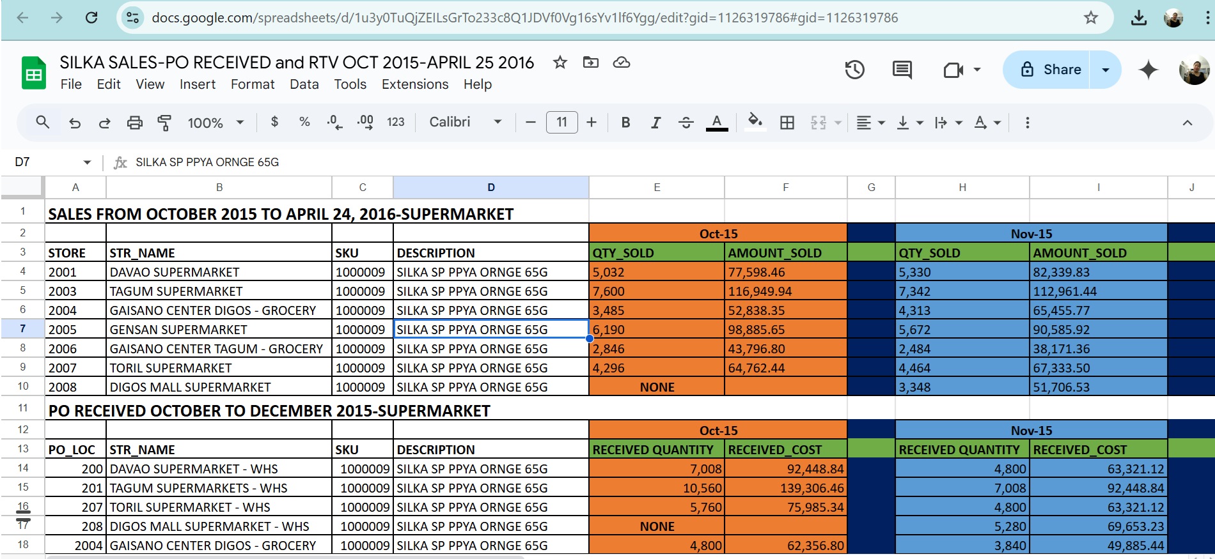Decrease font size with minus button
The image size is (1215, 559).
530,122
